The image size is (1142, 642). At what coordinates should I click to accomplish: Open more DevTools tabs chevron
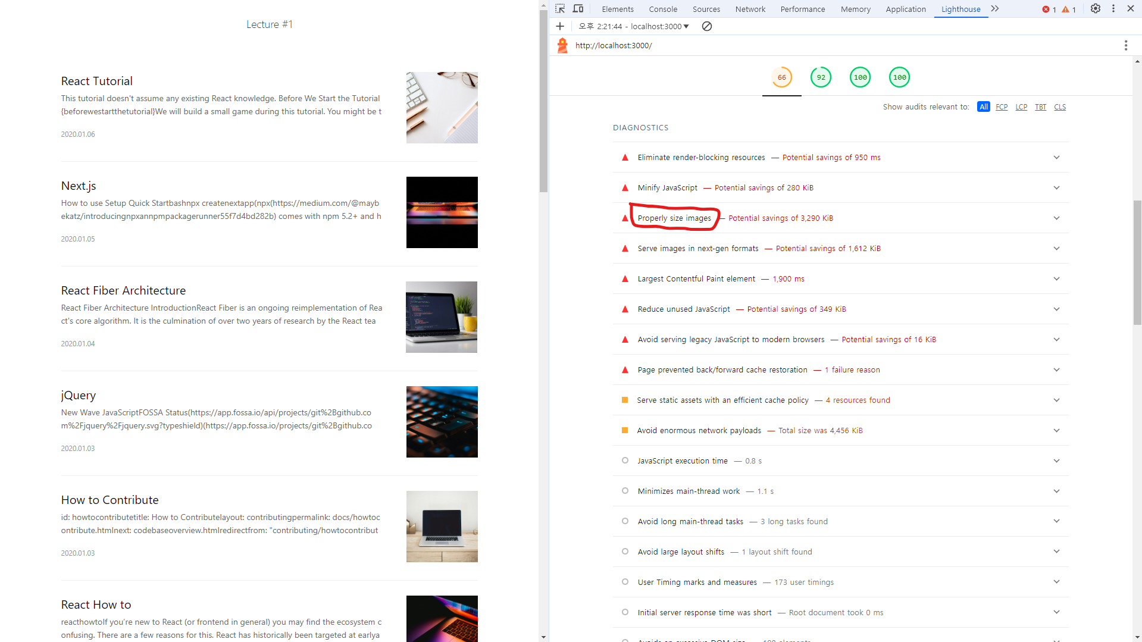pos(995,9)
